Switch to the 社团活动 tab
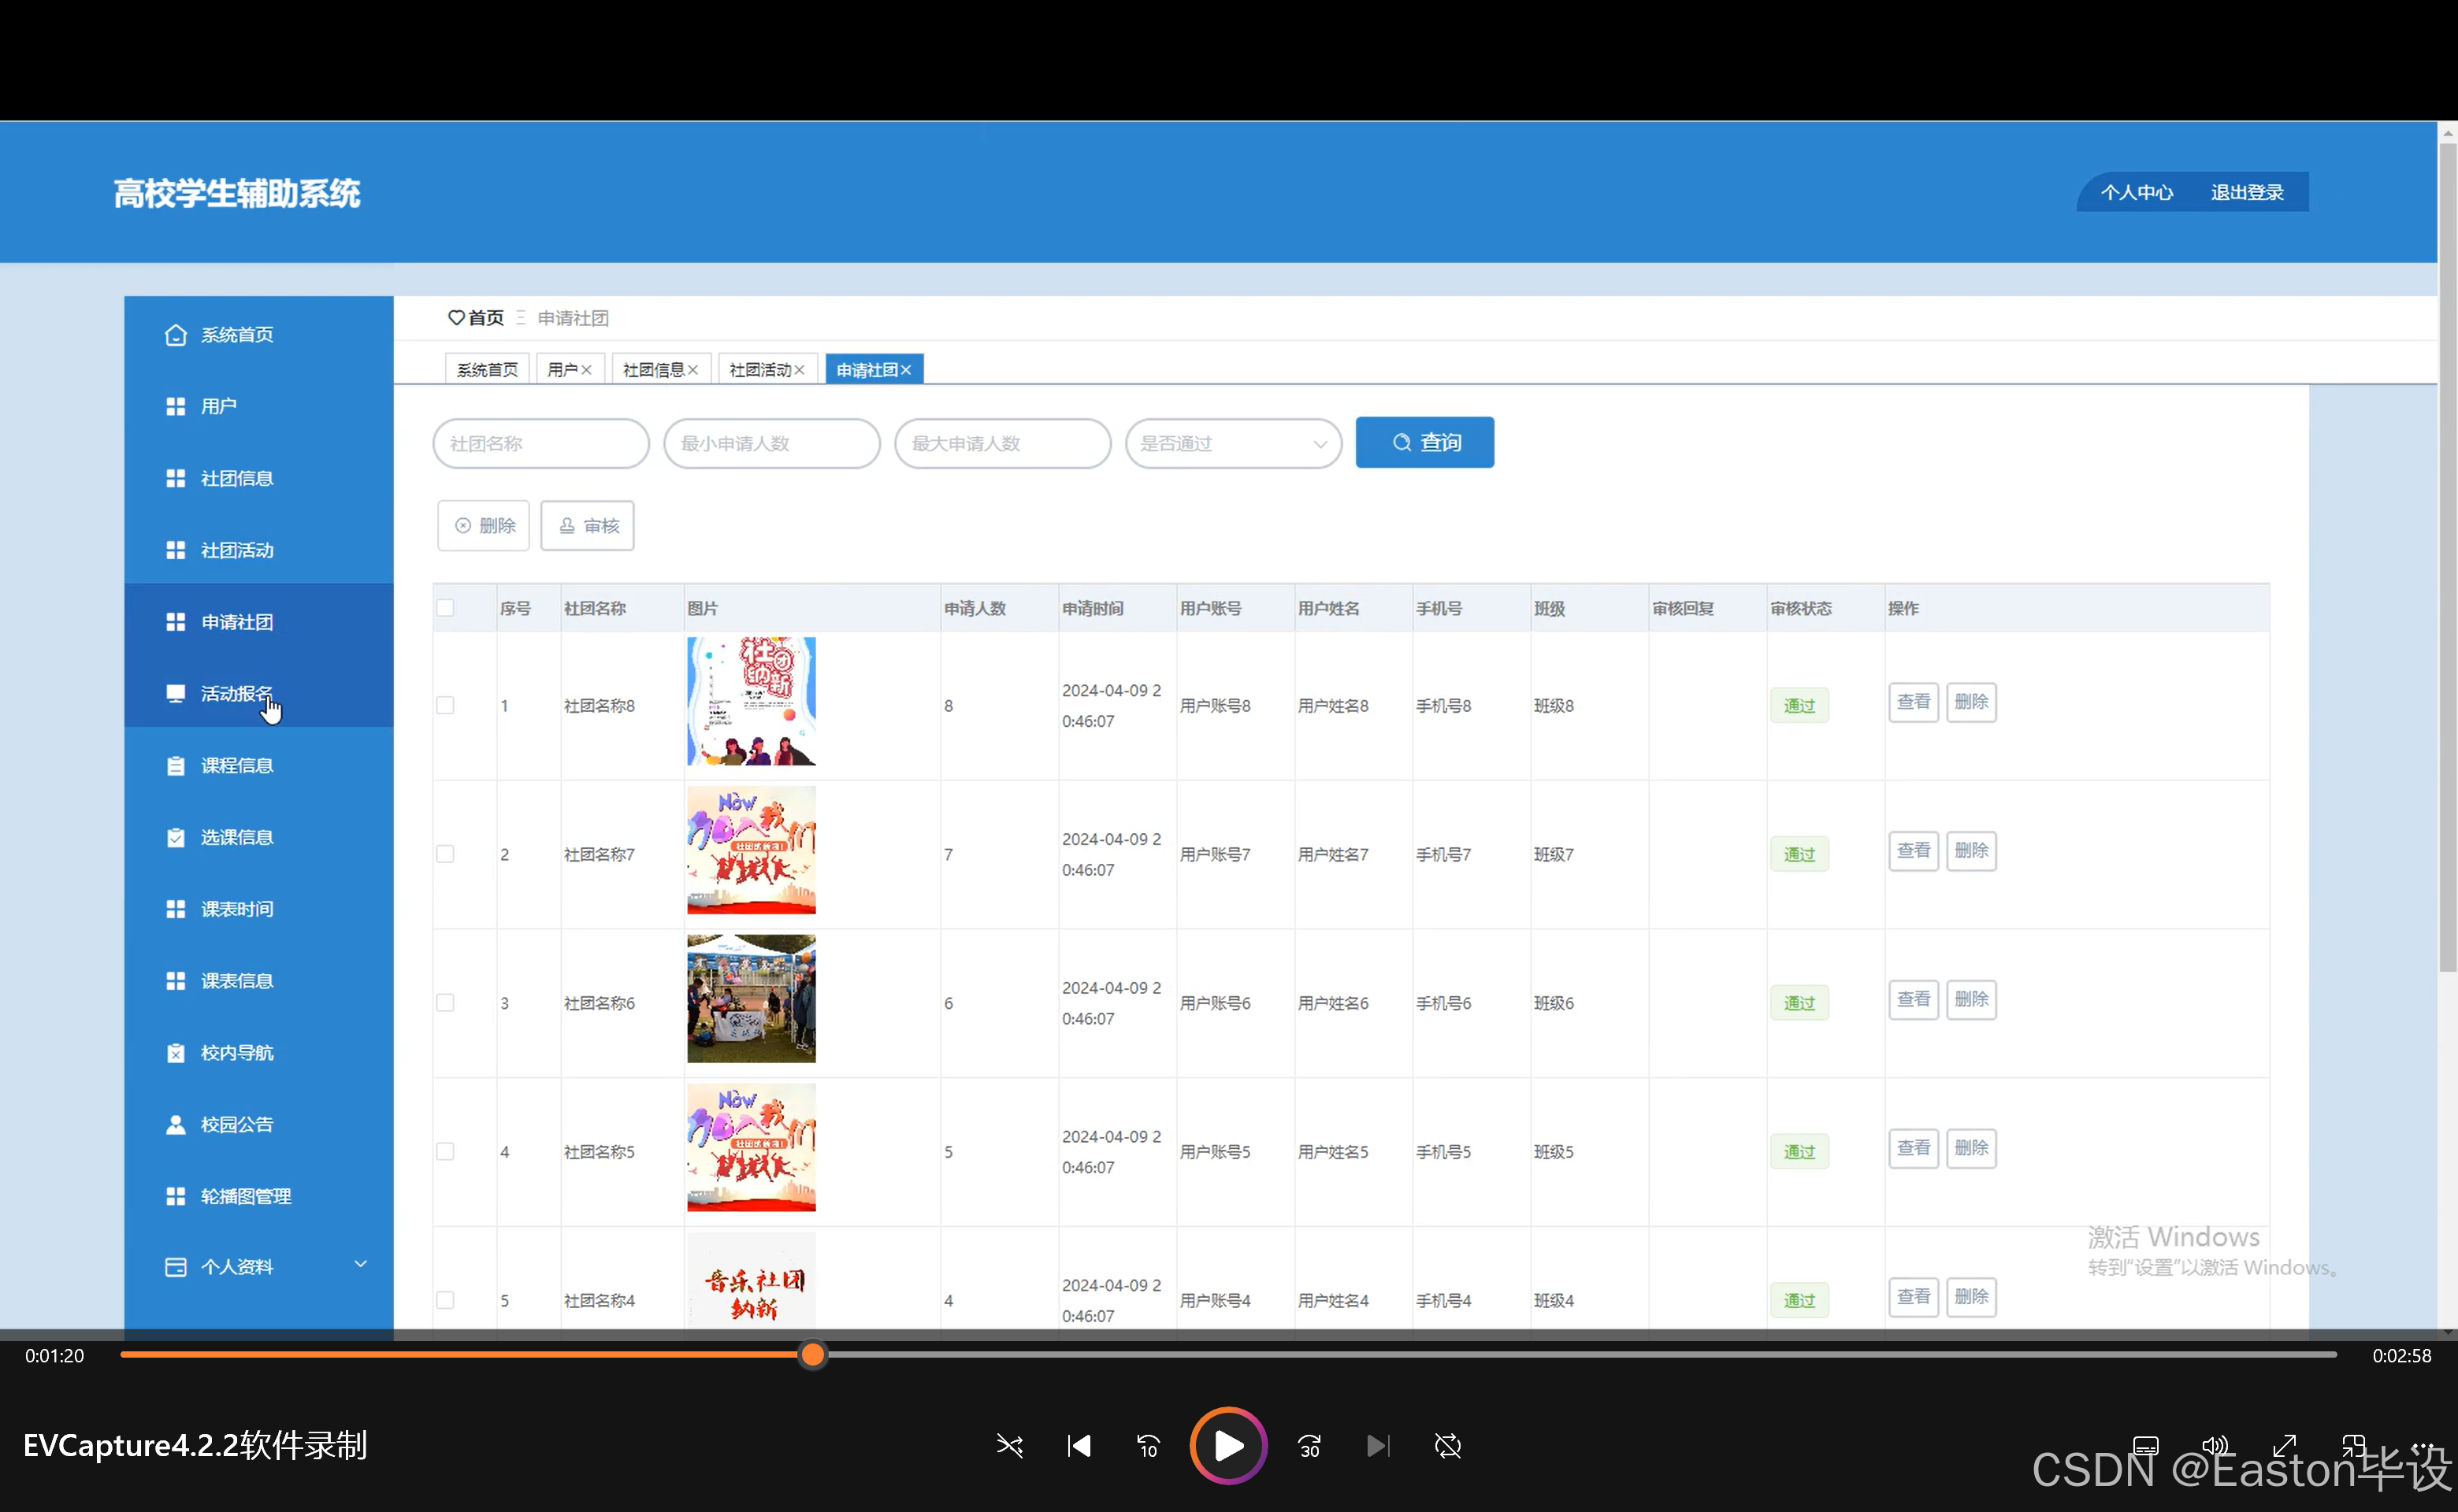The width and height of the screenshot is (2458, 1512). [x=759, y=370]
